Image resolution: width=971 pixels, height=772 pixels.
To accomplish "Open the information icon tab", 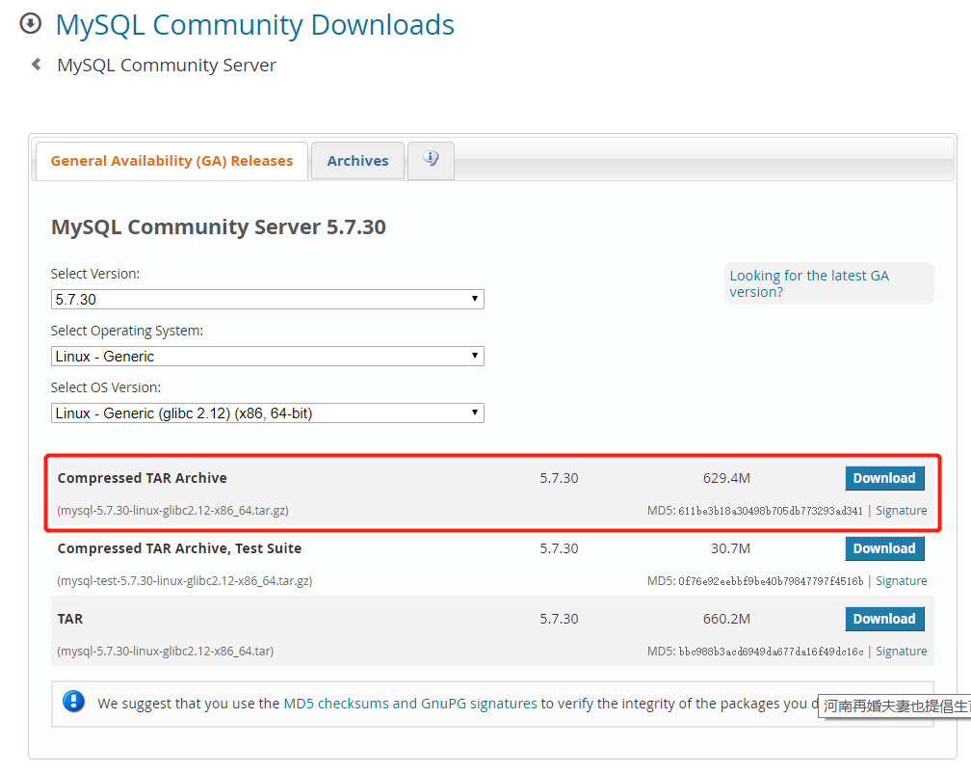I will coord(431,160).
